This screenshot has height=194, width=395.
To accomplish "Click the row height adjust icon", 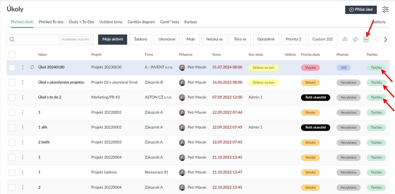I will (x=355, y=40).
